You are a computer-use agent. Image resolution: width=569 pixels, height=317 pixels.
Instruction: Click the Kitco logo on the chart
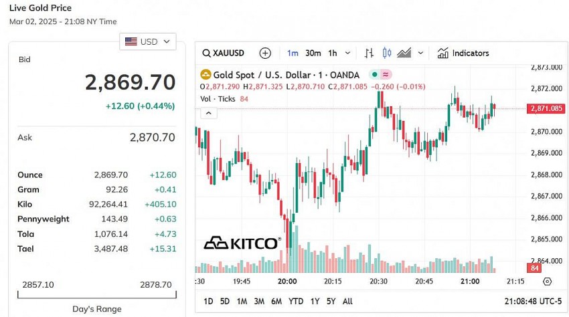242,243
